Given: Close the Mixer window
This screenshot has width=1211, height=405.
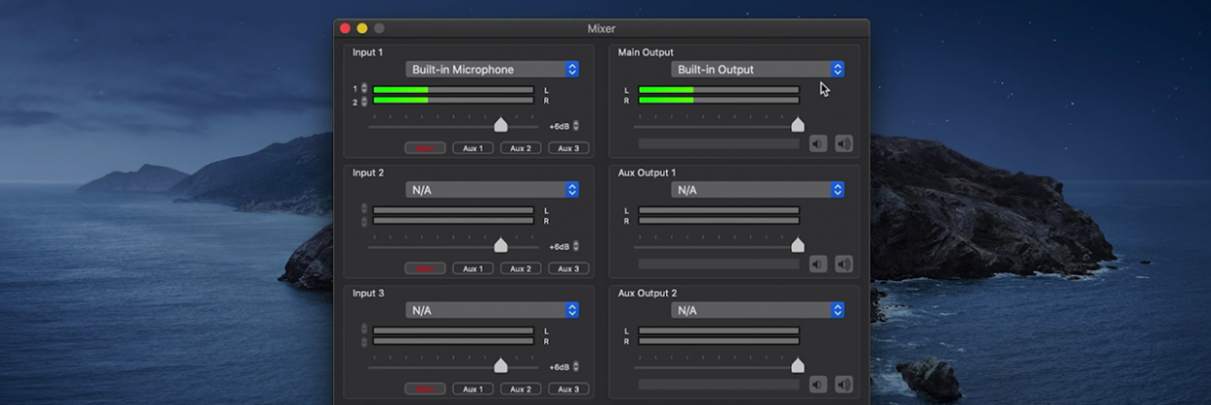Looking at the screenshot, I should (x=345, y=28).
